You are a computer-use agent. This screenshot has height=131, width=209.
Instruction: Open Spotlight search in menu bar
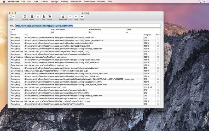(x=200, y=2)
